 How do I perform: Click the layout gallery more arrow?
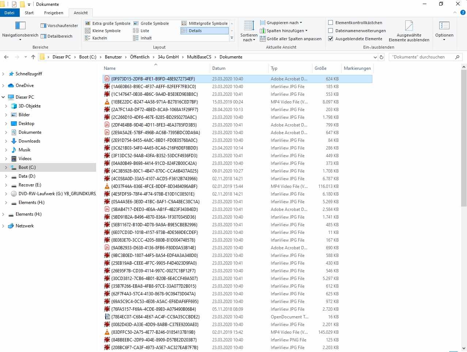click(232, 38)
